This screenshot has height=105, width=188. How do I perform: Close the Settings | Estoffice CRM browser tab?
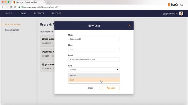[43, 2]
